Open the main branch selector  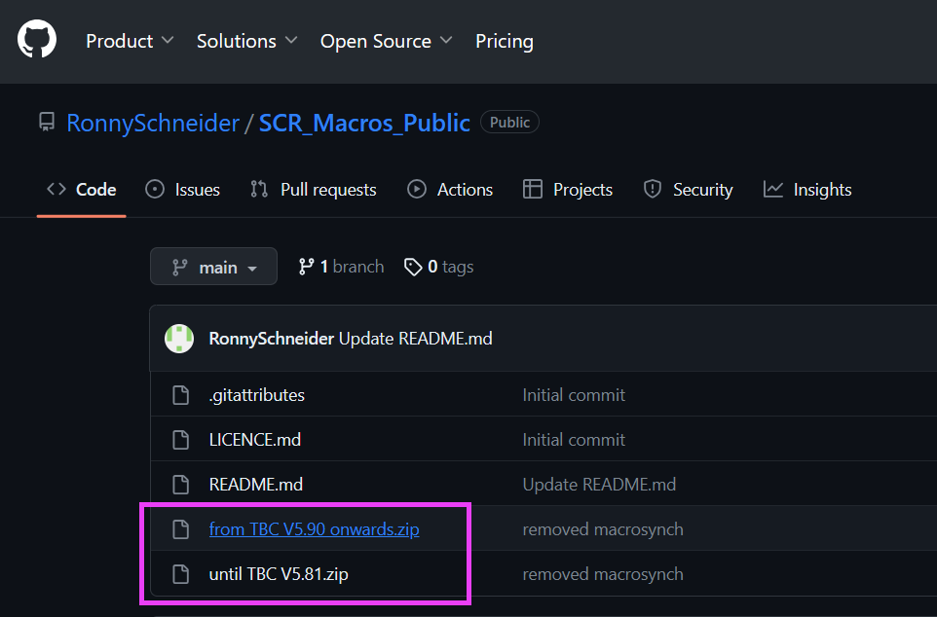pyautogui.click(x=213, y=267)
